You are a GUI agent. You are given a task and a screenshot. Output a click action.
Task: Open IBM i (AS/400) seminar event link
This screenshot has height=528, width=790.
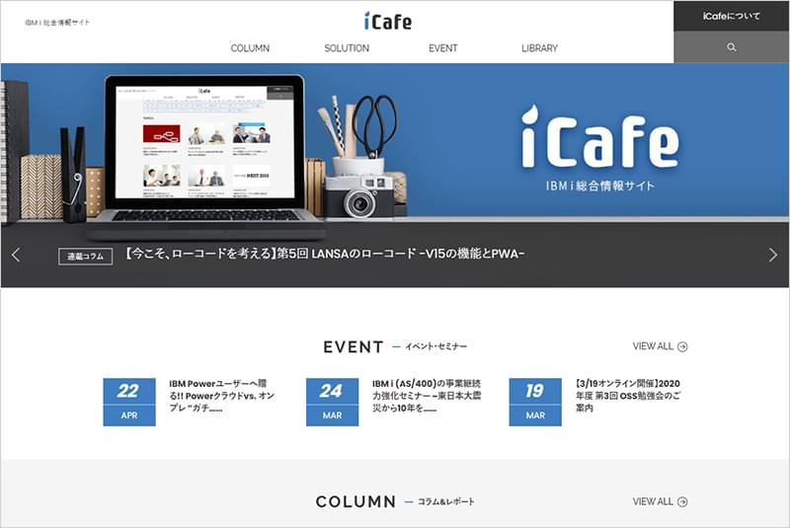[427, 396]
